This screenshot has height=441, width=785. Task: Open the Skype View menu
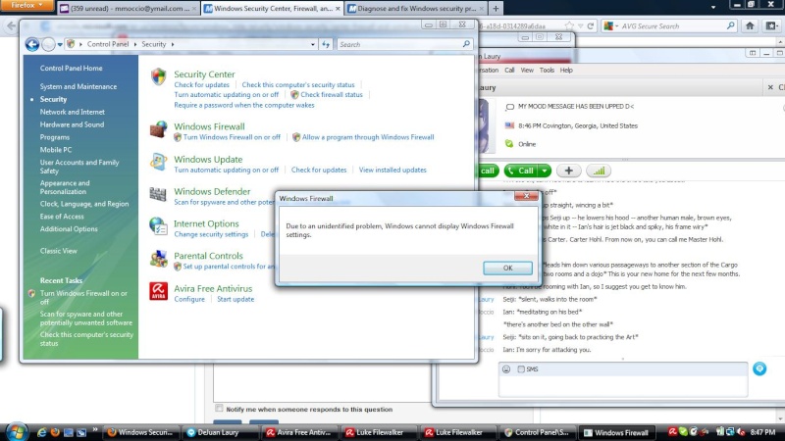click(527, 70)
